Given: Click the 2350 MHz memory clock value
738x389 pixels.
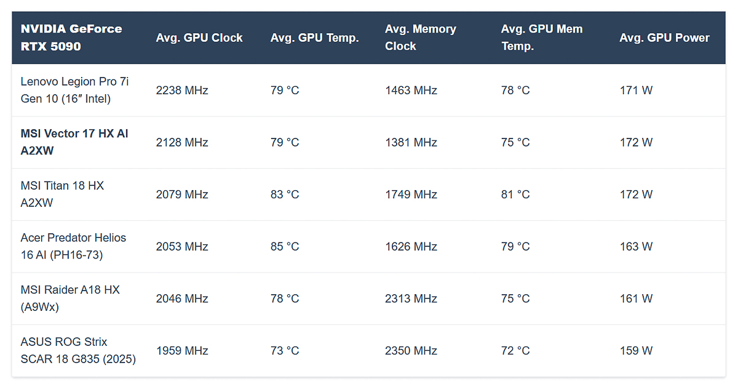Looking at the screenshot, I should click(411, 351).
